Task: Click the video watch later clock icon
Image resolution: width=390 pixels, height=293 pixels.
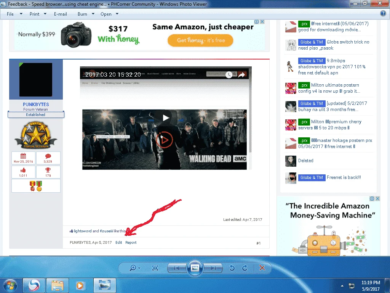Action: [229, 74]
